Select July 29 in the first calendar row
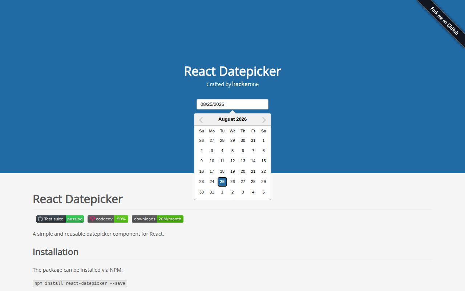 (232, 140)
